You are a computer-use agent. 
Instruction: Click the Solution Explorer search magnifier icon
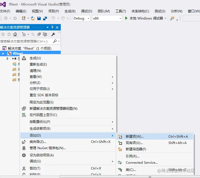point(55,41)
